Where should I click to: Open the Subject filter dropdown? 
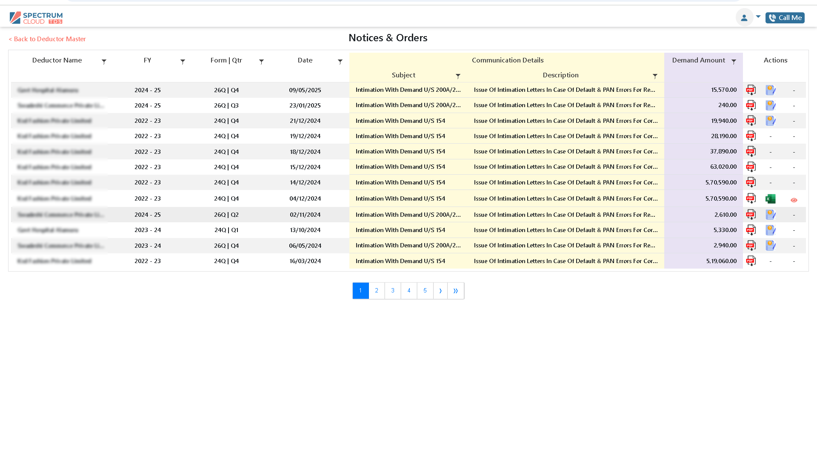[x=458, y=76]
